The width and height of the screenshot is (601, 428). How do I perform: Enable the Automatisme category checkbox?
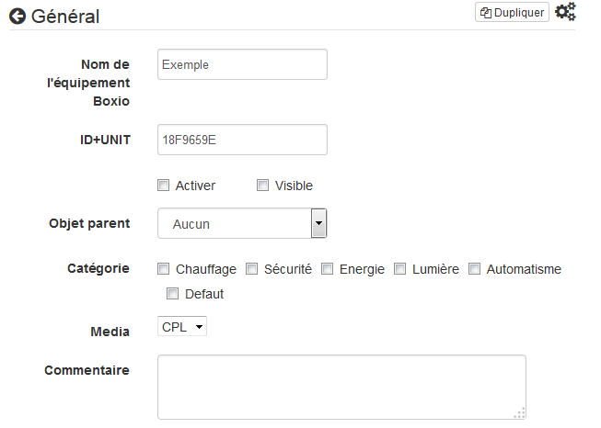point(474,269)
